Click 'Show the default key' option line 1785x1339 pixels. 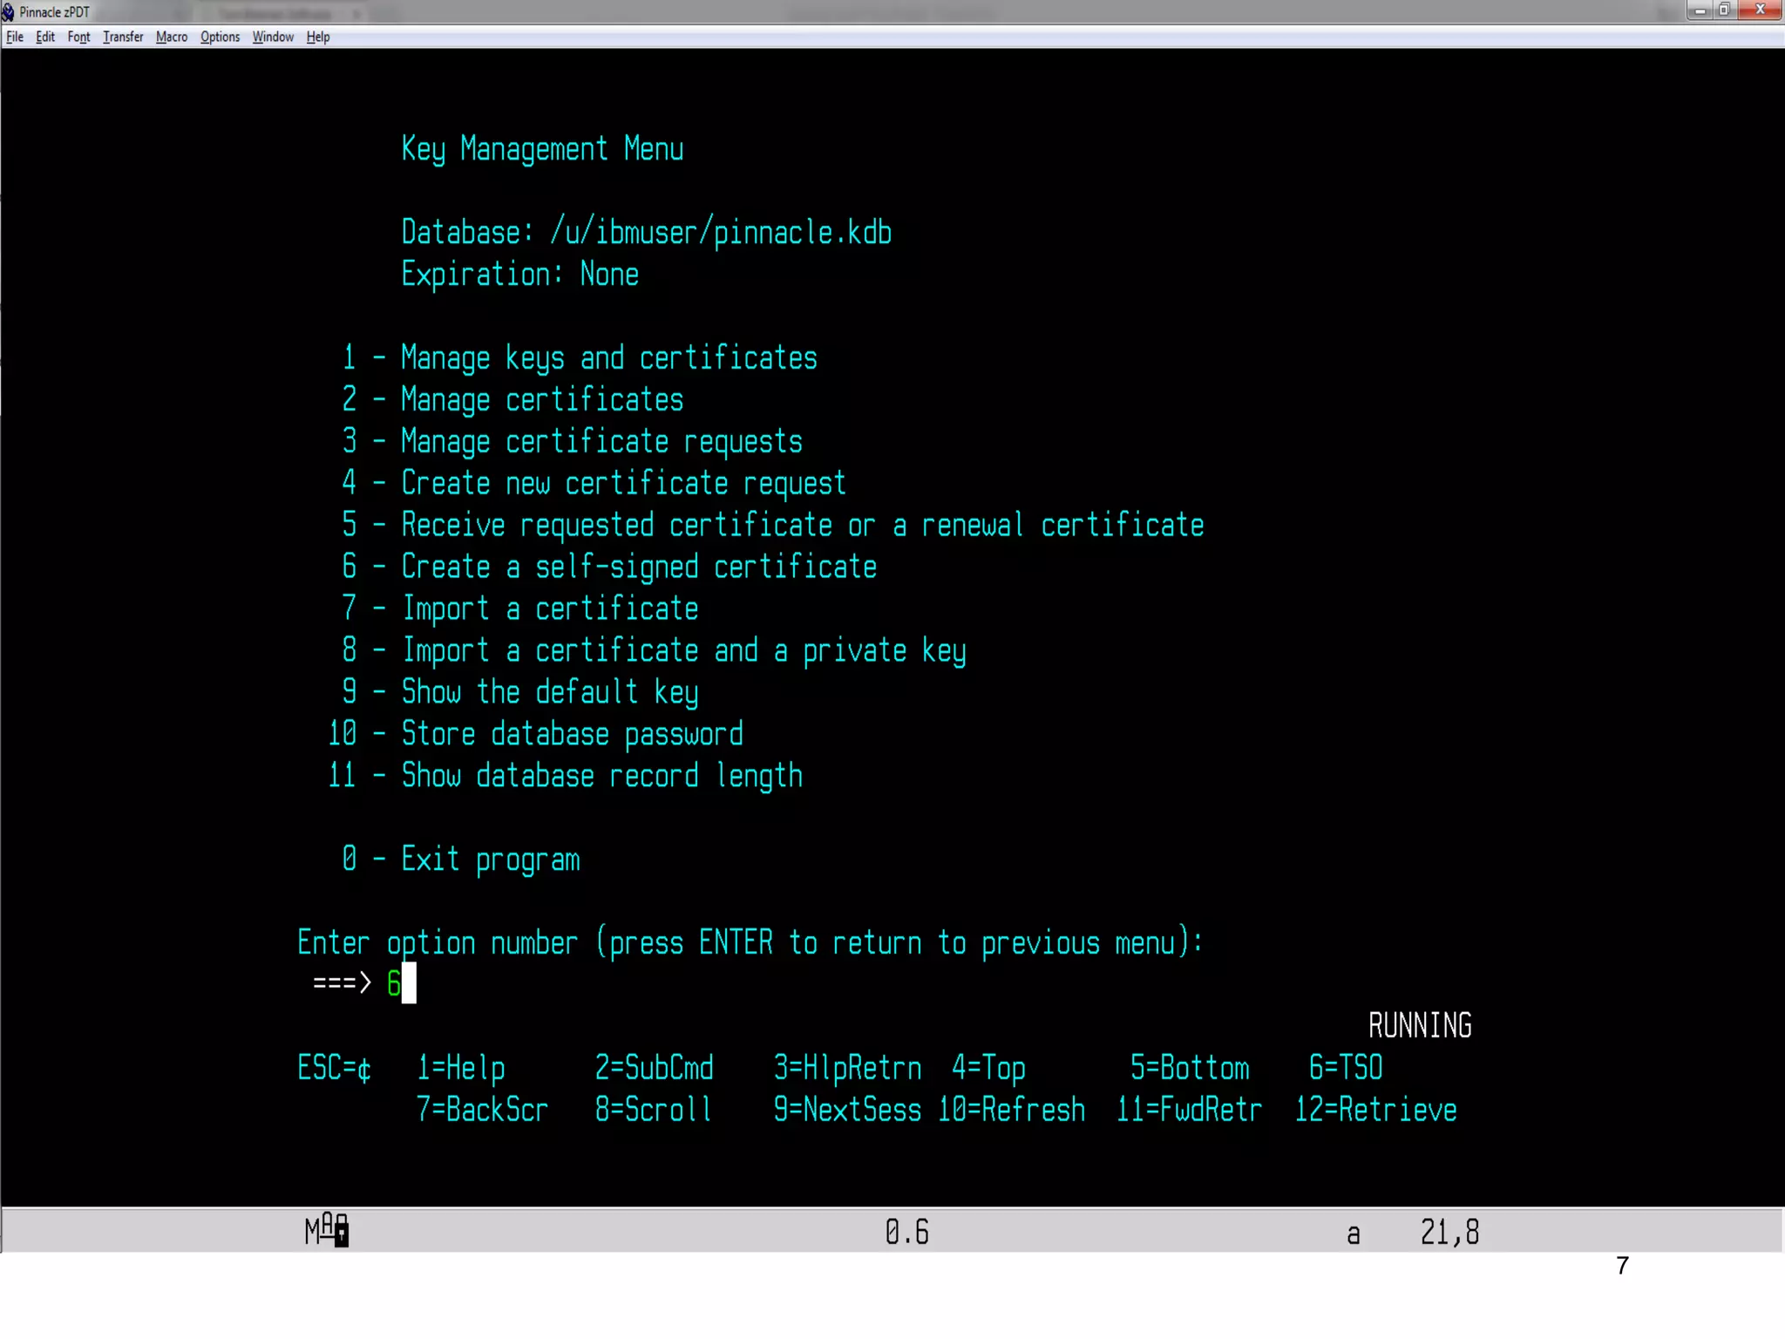click(519, 693)
